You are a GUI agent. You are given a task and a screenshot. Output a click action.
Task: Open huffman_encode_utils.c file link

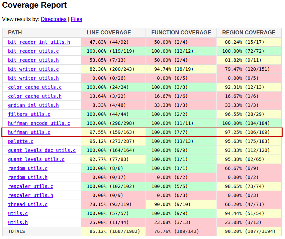39,123
